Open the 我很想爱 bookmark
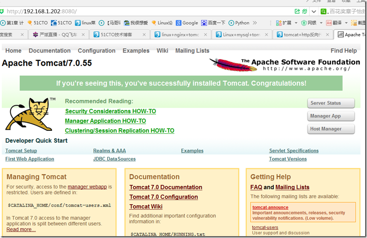367x238 pixels. (x=136, y=23)
